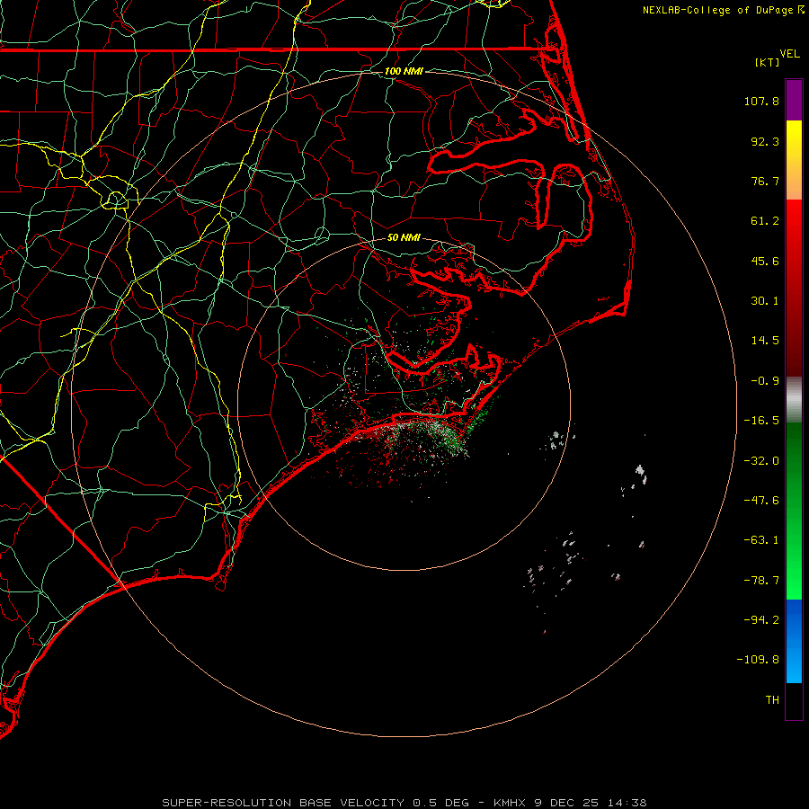Select the VEL legend title
809x809 pixels.
[x=789, y=54]
